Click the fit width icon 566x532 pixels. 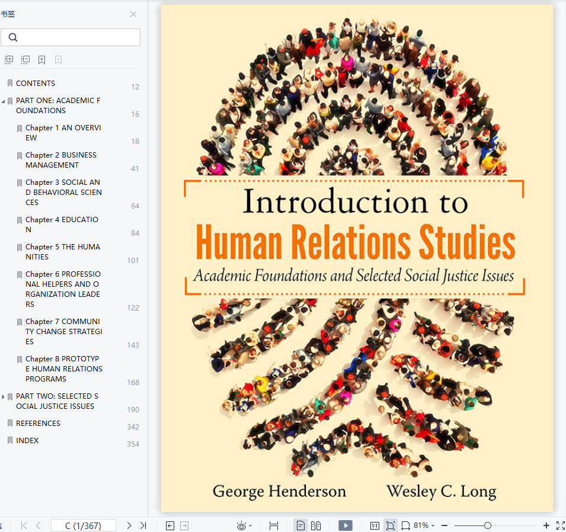[406, 526]
